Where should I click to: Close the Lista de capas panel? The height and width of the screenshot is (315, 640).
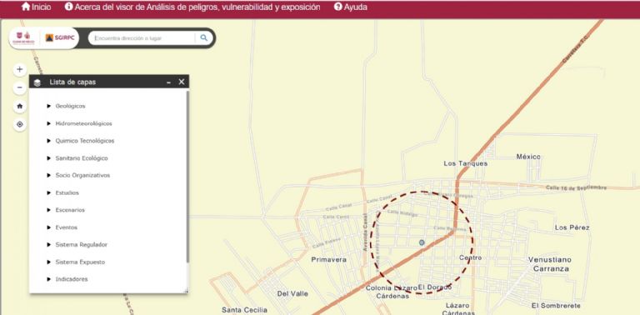182,82
